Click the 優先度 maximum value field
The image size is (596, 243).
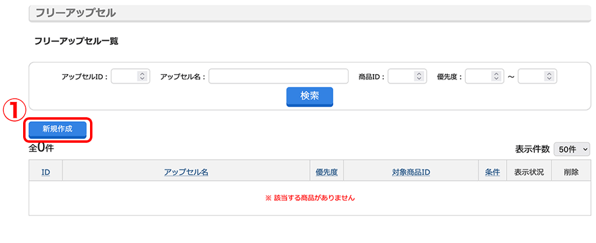538,77
